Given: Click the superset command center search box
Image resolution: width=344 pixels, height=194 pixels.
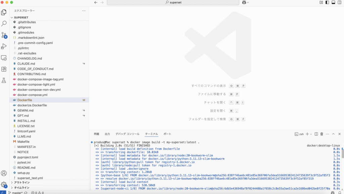Looking at the screenshot, I should (x=173, y=2).
